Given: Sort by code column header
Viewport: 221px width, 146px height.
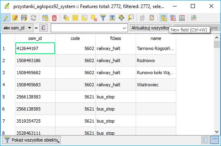Looking at the screenshot, I should [x=75, y=38].
